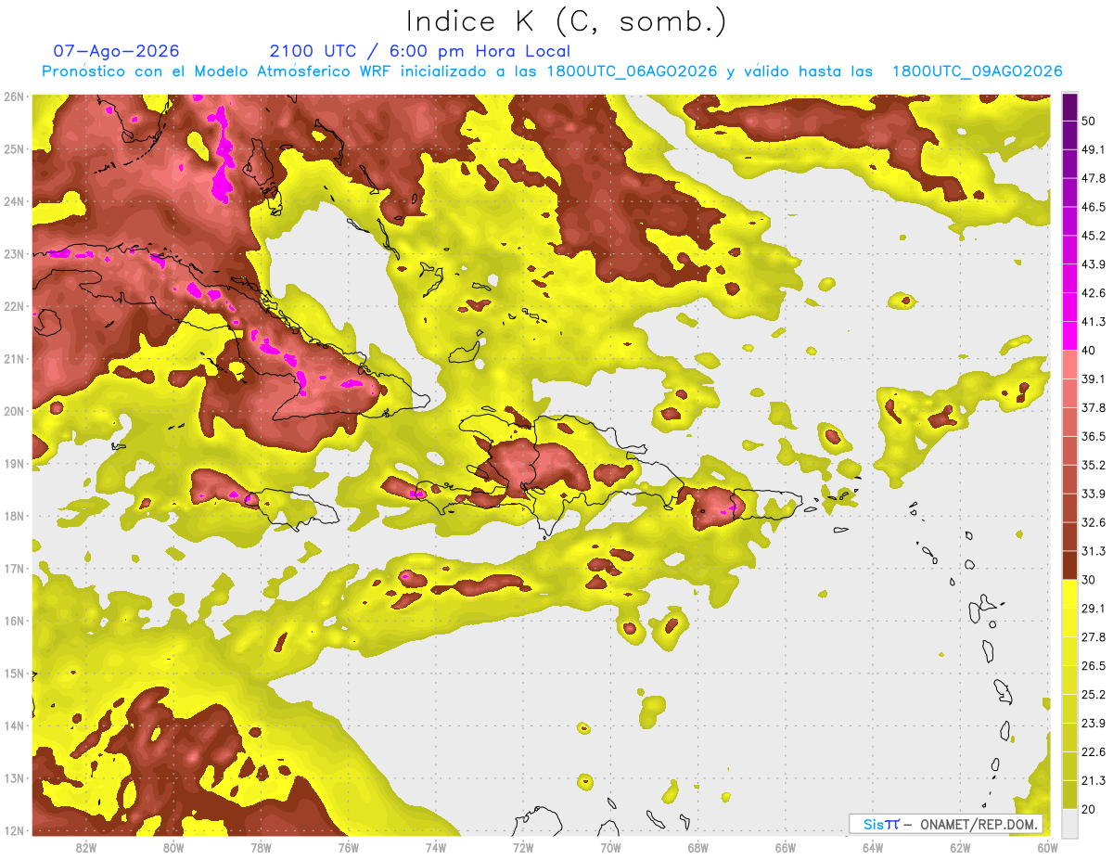Image resolution: width=1113 pixels, height=860 pixels.
Task: Click the longitude label '68W'
Action: (697, 847)
